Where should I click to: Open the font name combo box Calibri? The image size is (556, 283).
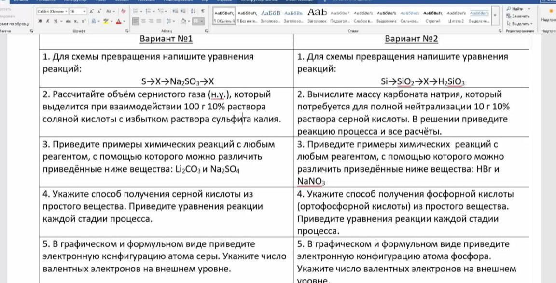53,12
